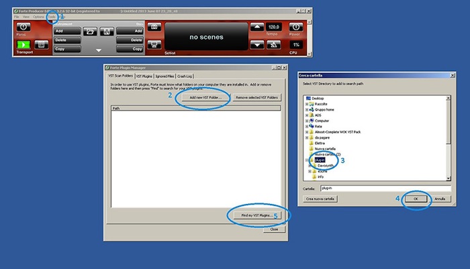Image resolution: width=470 pixels, height=269 pixels.
Task: Toggle the Power button
Action: pyautogui.click(x=295, y=28)
